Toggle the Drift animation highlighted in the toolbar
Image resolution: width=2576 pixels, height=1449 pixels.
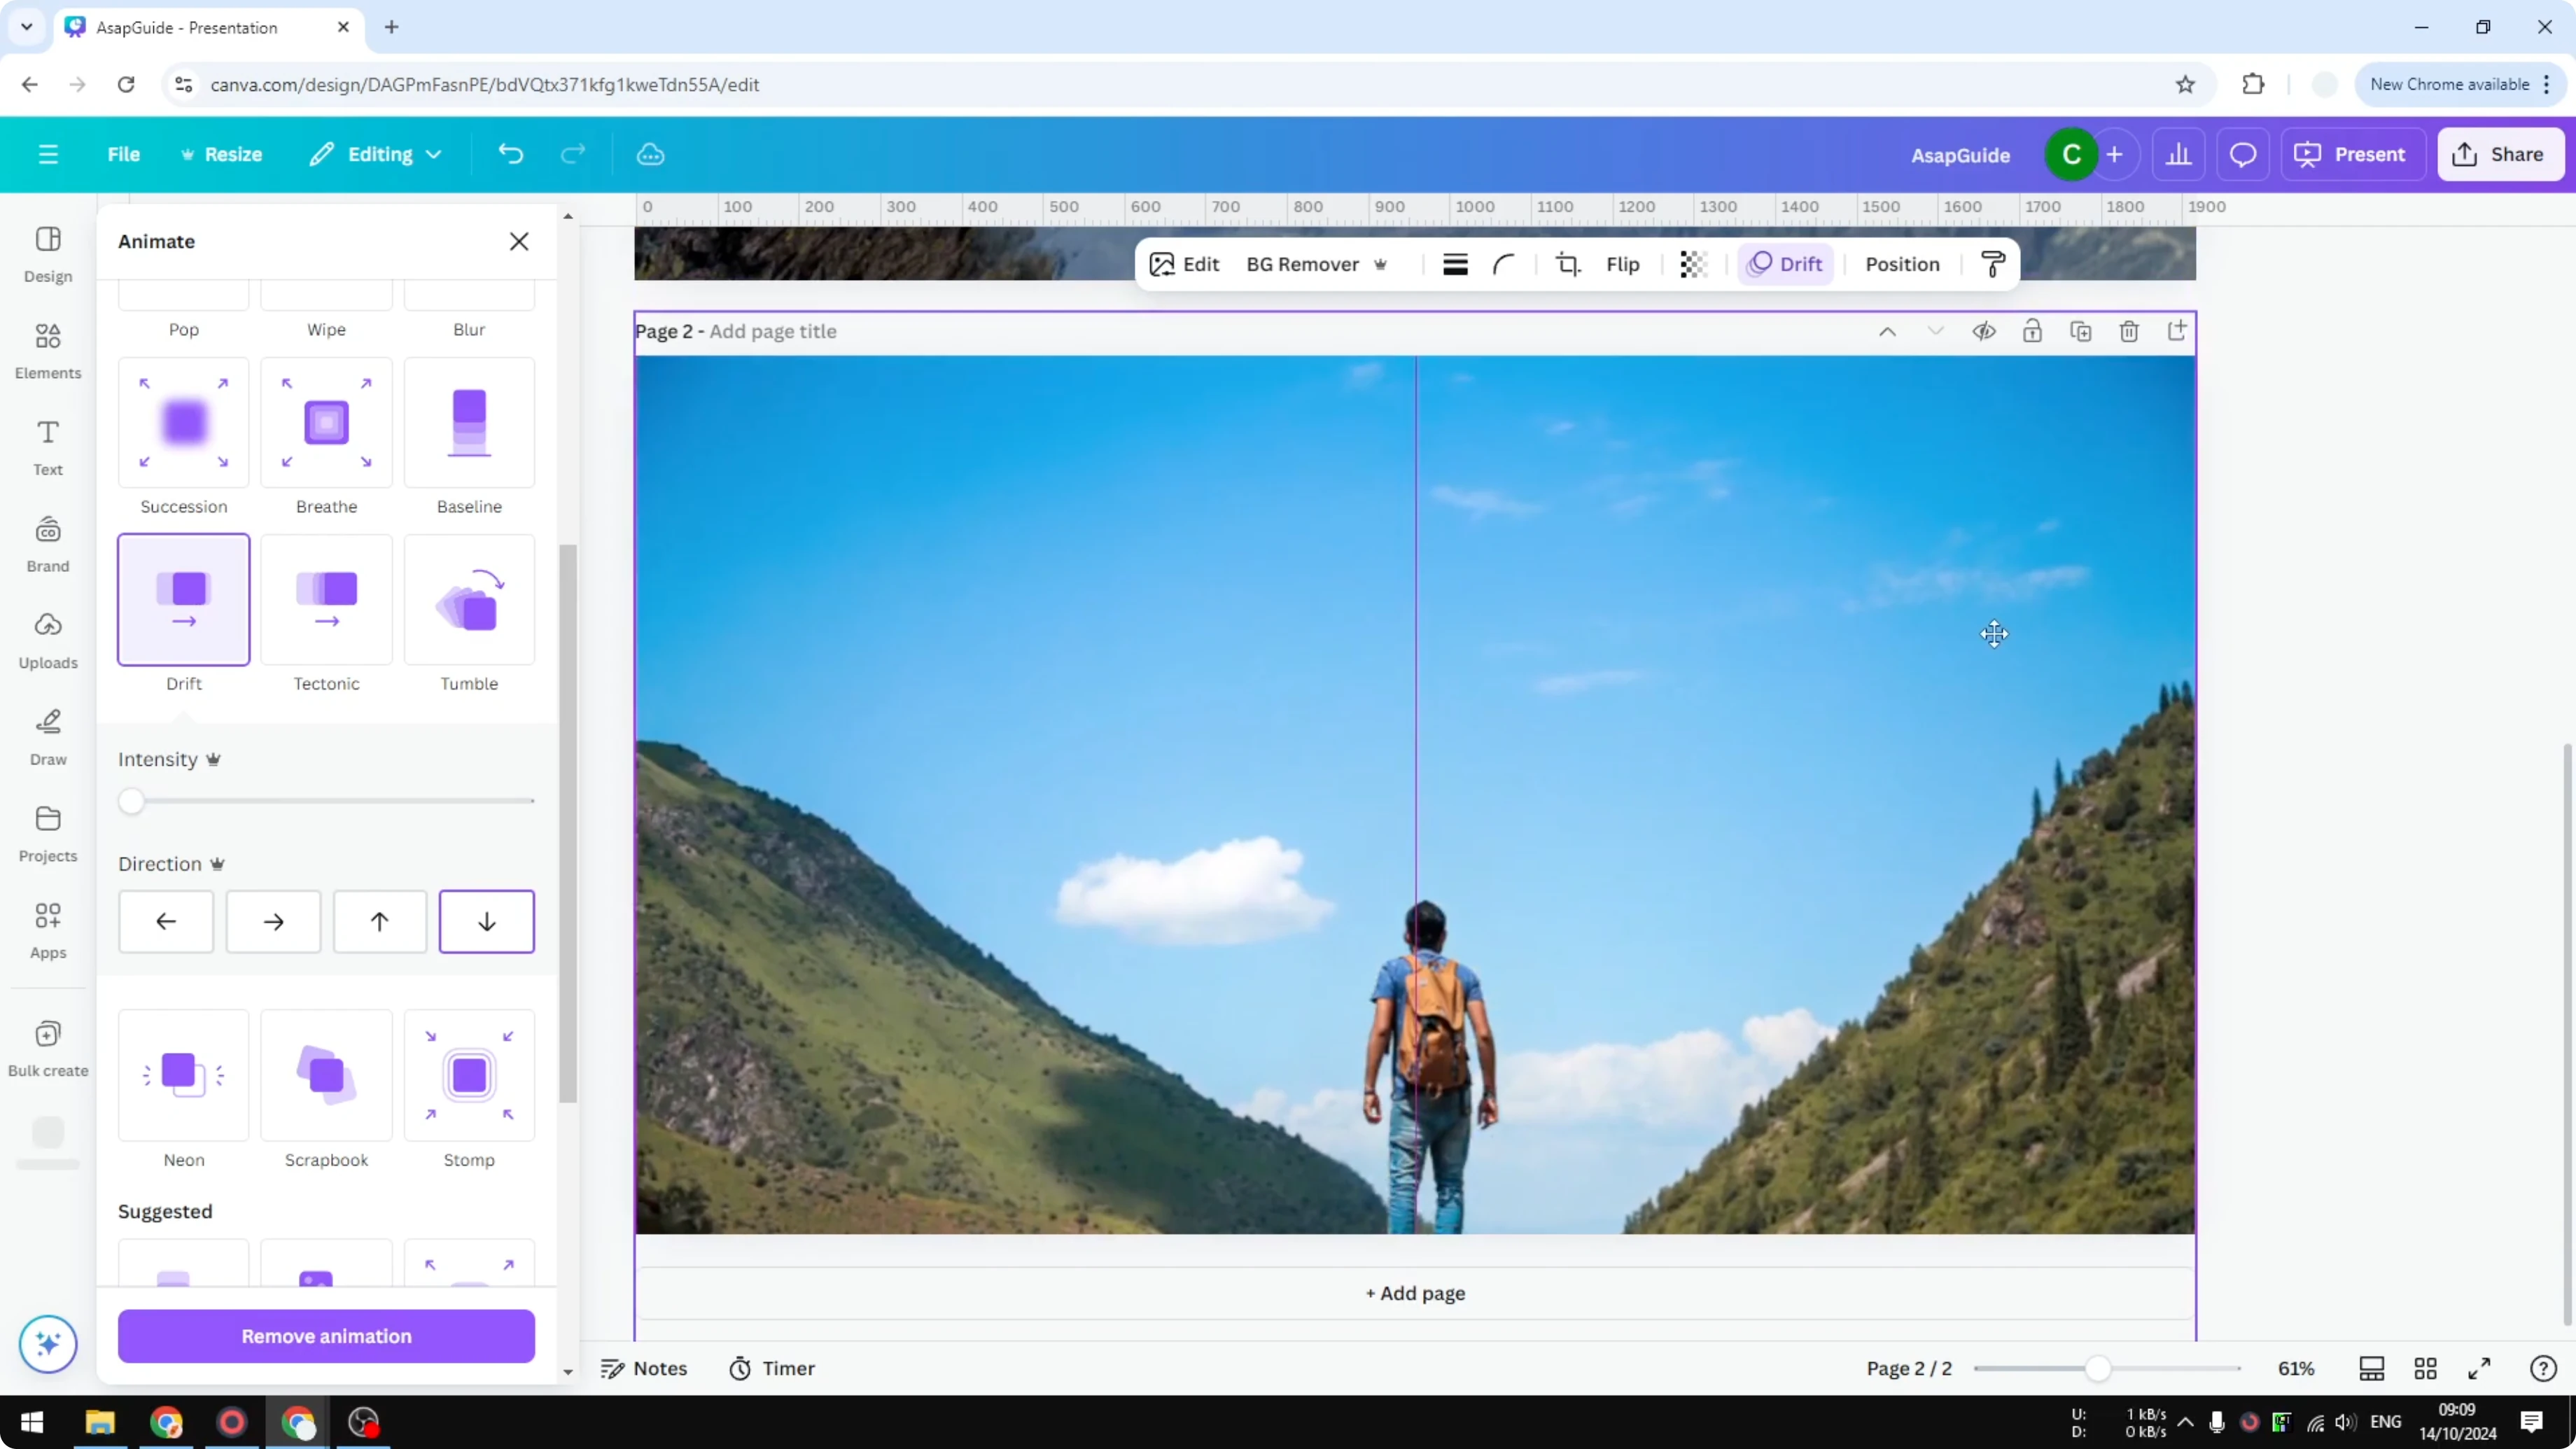pos(1786,264)
